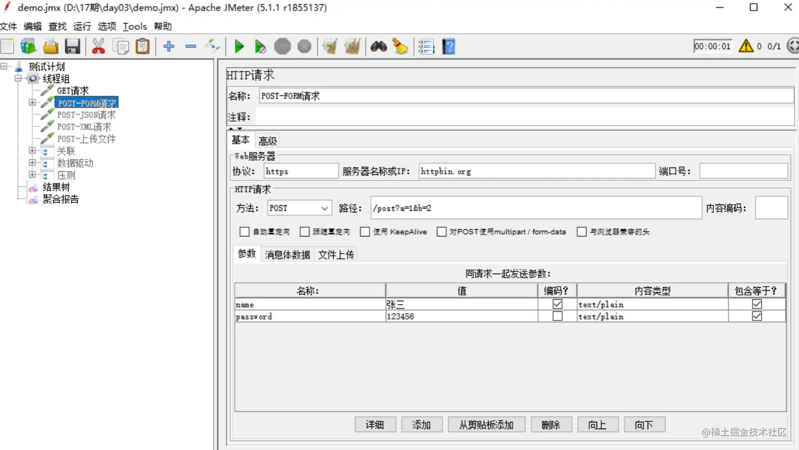This screenshot has width=799, height=450.
Task: Click the 向上 button
Action: point(597,425)
